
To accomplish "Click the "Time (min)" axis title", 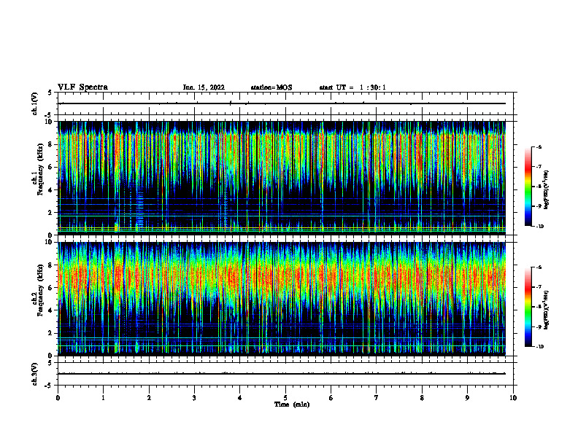I will tap(292, 404).
